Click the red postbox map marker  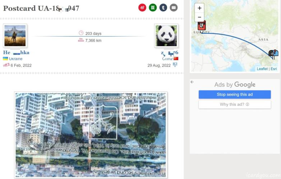pos(202,26)
